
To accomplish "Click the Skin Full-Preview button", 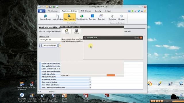I will tap(48, 45).
